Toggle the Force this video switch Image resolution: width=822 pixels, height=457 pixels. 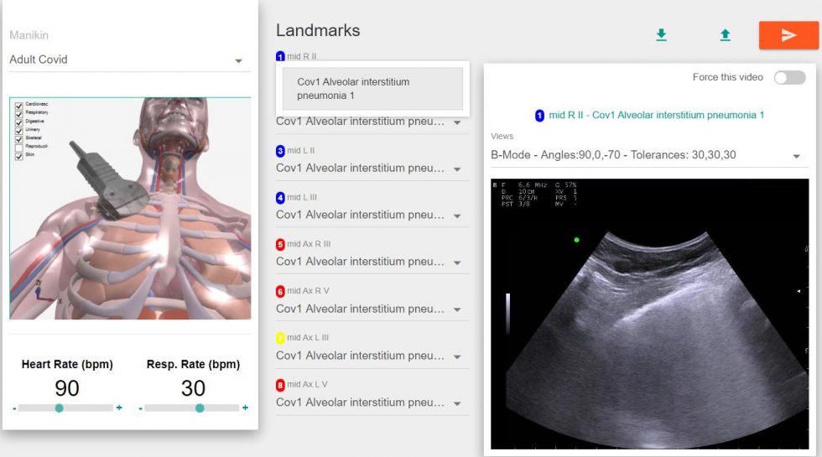coord(790,77)
